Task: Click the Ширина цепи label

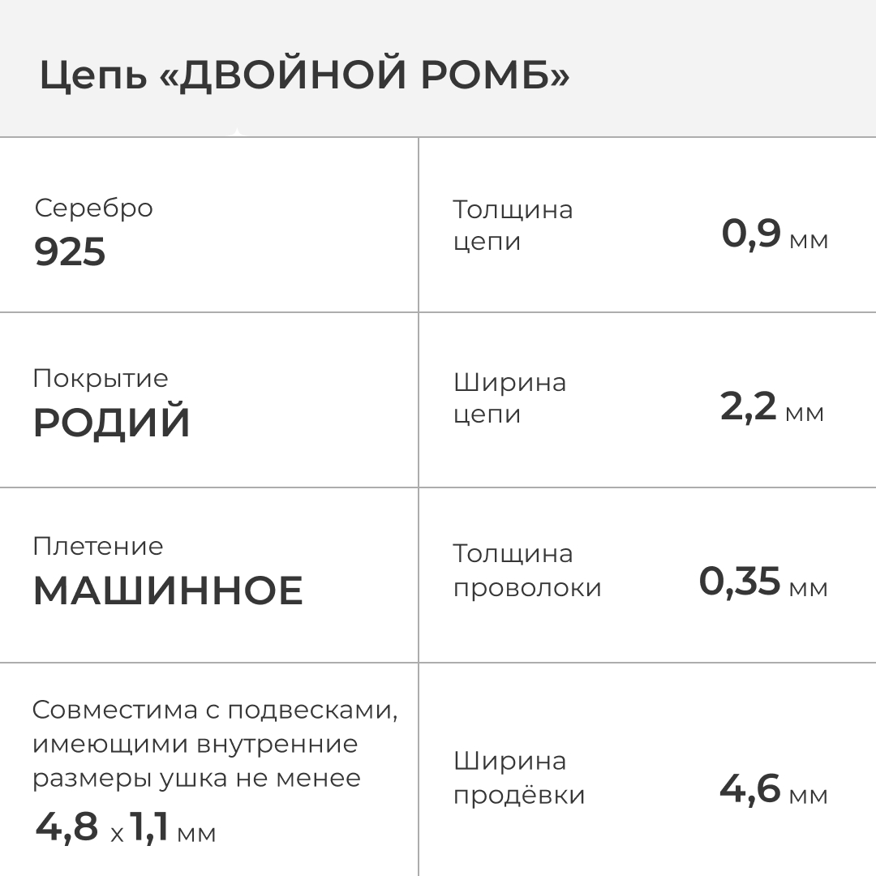Action: (509, 398)
